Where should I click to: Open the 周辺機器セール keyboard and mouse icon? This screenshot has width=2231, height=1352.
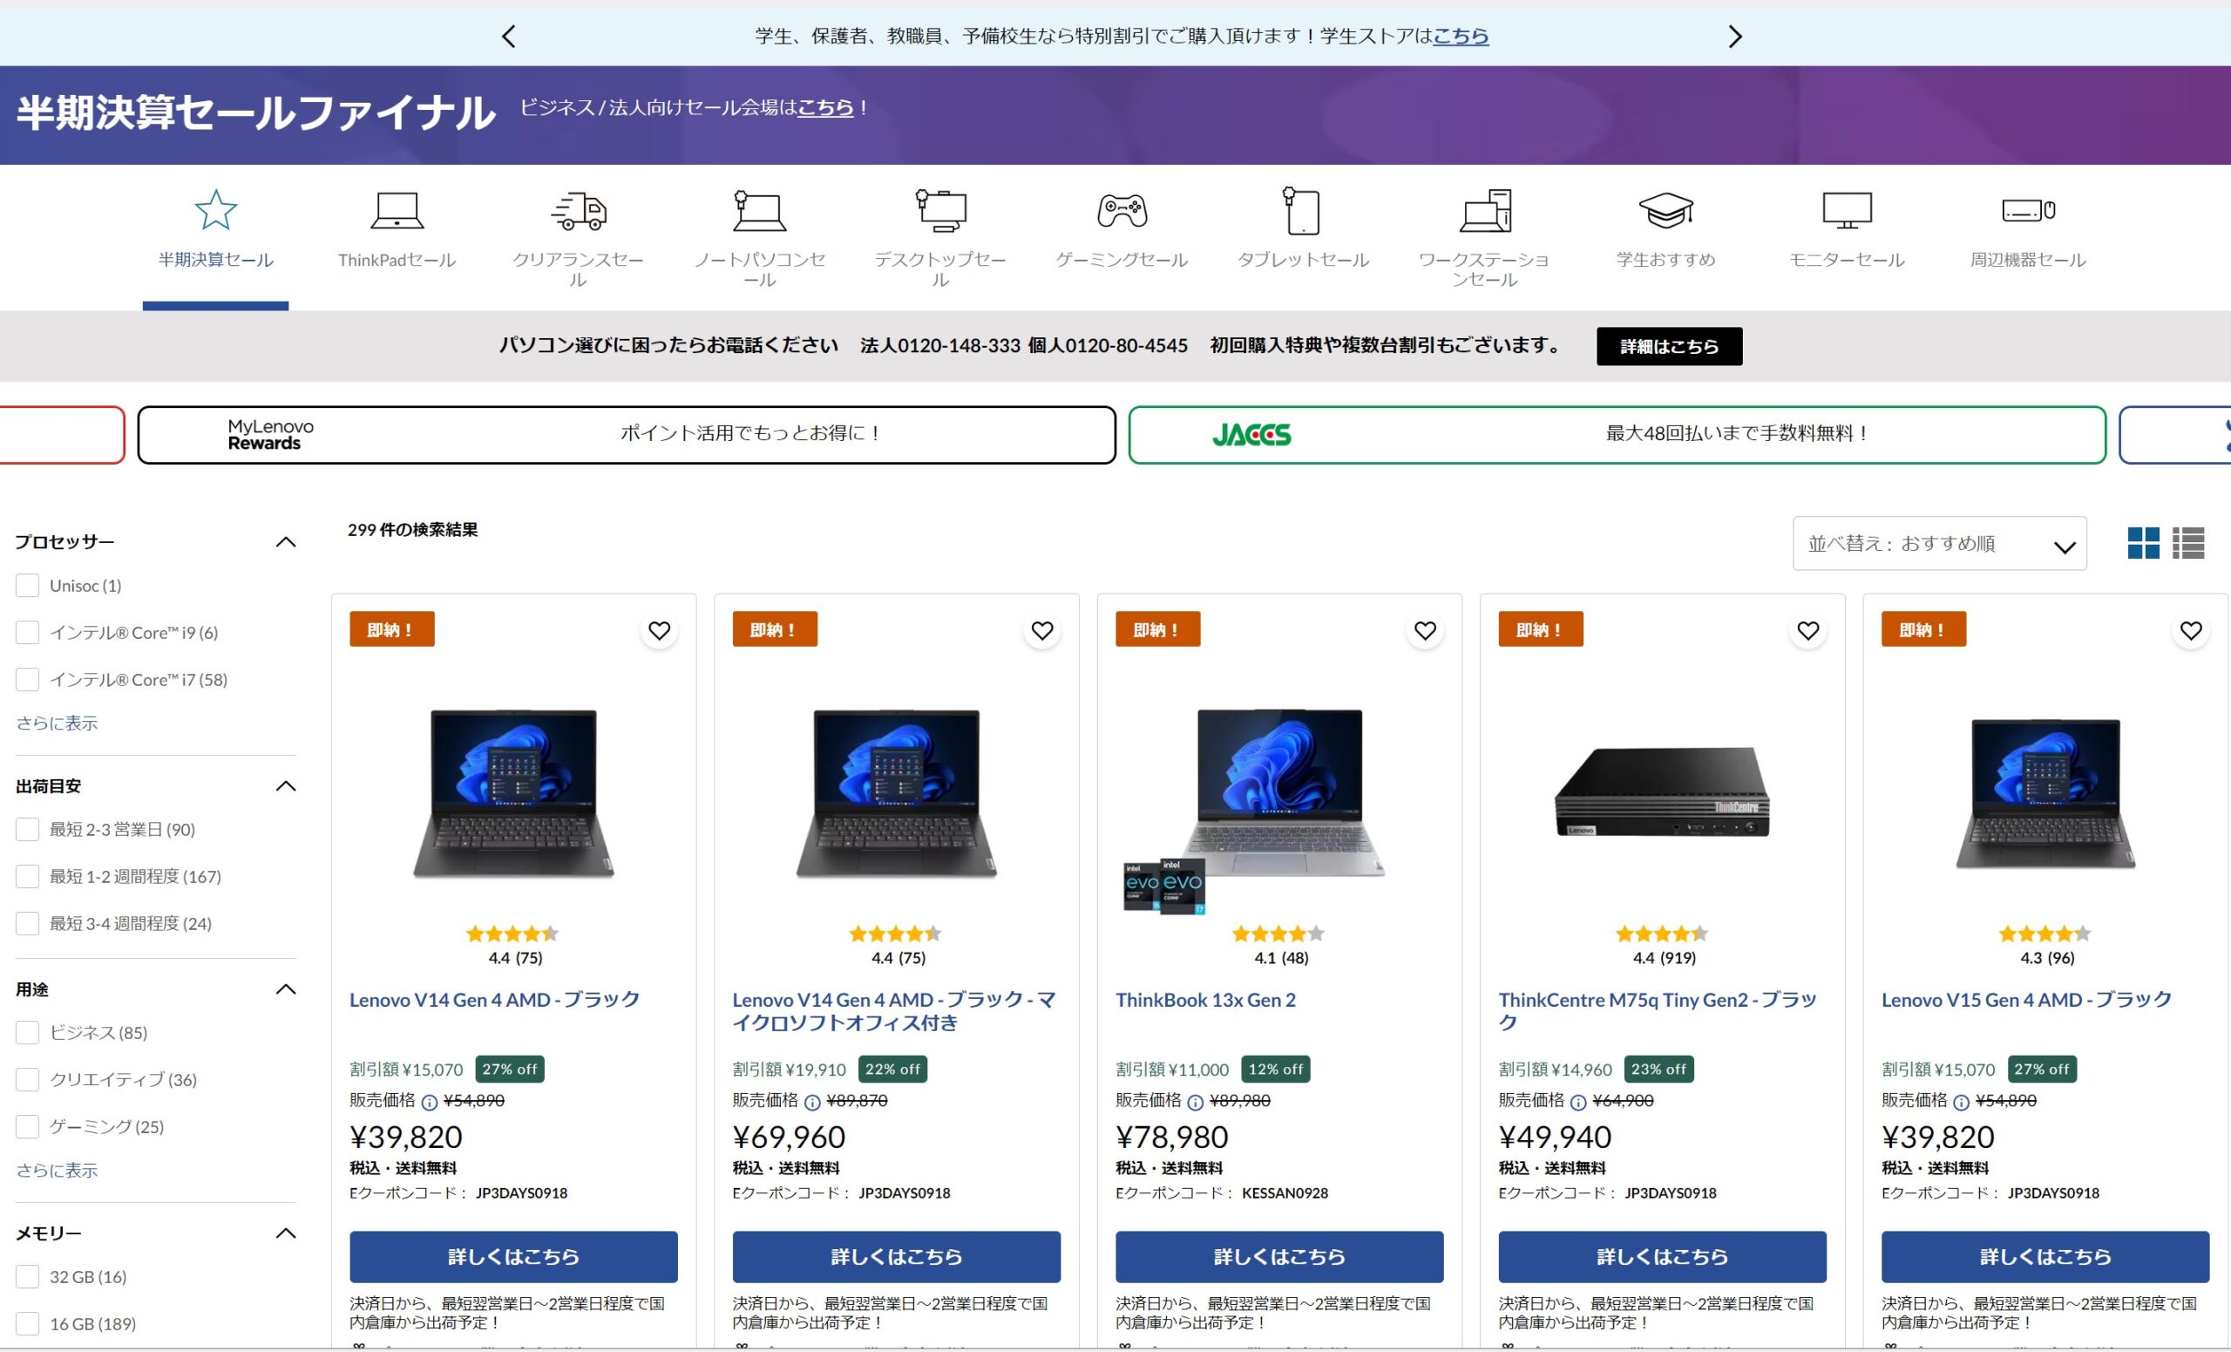pyautogui.click(x=2028, y=210)
